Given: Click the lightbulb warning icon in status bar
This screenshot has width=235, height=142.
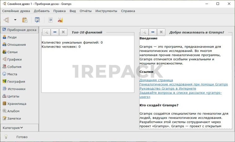Looking at the screenshot, I should pos(6,137).
